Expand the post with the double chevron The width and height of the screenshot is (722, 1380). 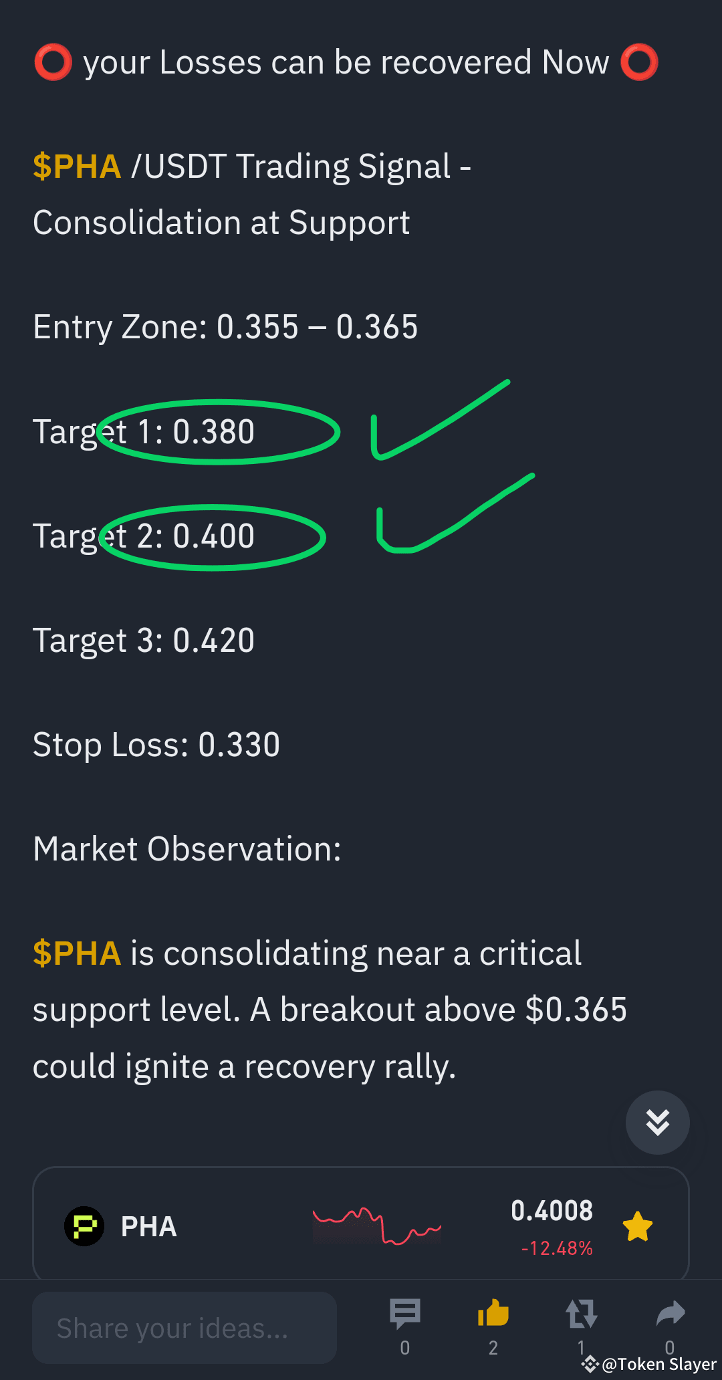(657, 1123)
